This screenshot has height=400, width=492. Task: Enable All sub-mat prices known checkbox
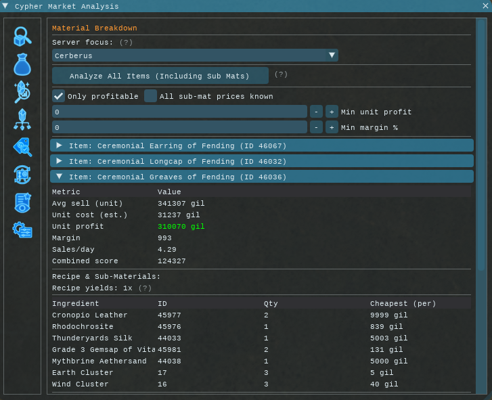coord(150,96)
